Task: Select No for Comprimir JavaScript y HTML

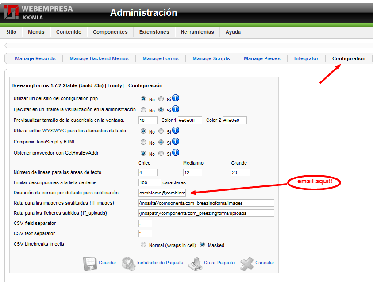Action: click(143, 142)
